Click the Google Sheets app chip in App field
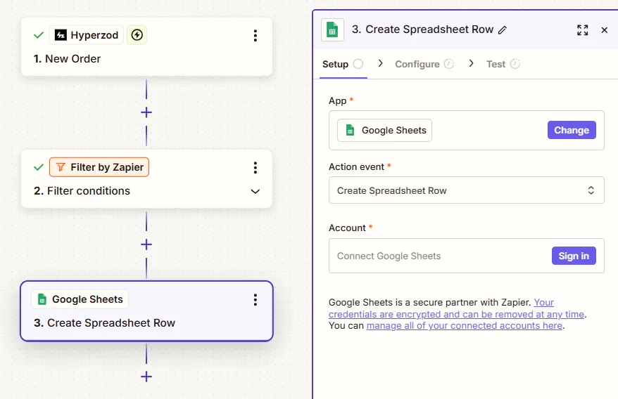Viewport: 618px width, 399px height. (x=385, y=130)
